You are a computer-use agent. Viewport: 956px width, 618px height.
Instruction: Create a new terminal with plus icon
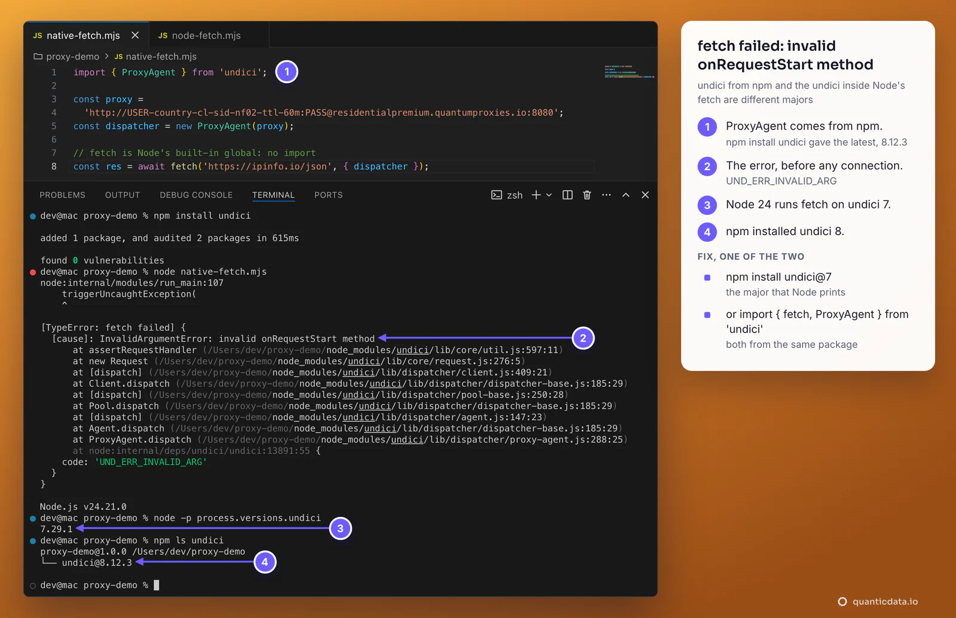tap(536, 195)
